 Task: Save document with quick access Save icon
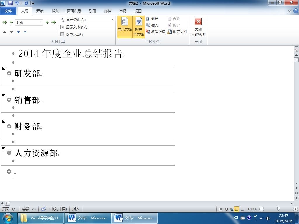(11, 3)
